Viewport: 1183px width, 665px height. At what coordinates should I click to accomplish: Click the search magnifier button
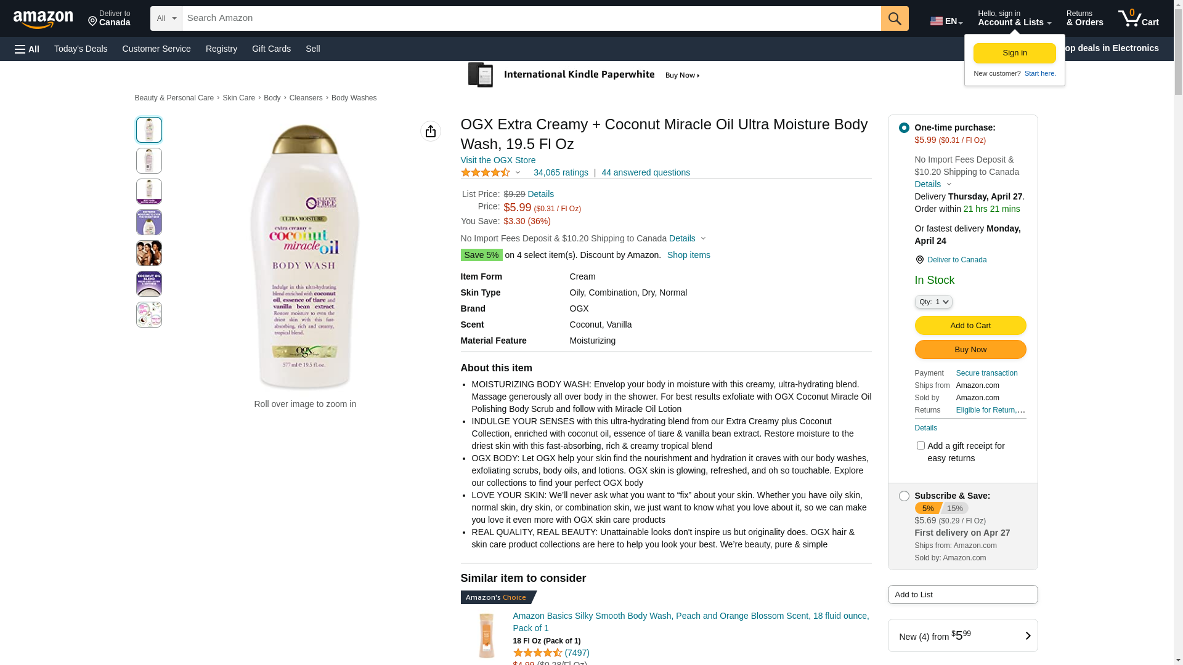895,18
